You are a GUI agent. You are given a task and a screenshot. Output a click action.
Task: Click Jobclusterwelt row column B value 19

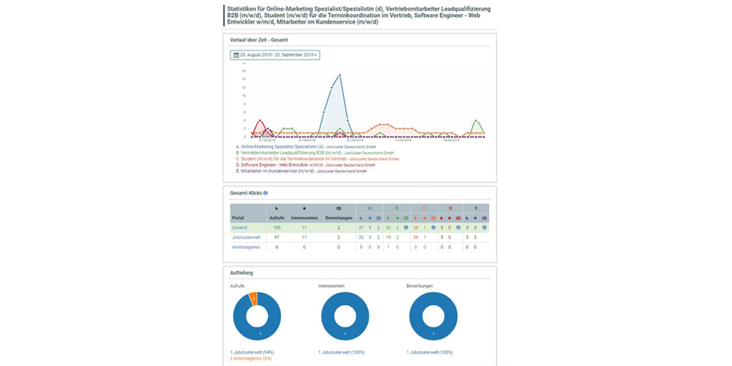click(388, 237)
